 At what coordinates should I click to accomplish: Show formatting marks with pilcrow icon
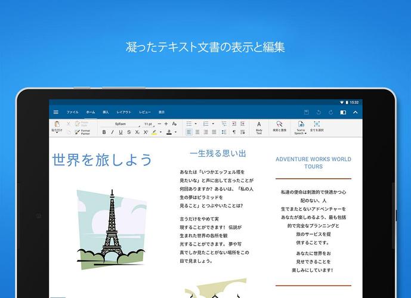click(x=234, y=132)
